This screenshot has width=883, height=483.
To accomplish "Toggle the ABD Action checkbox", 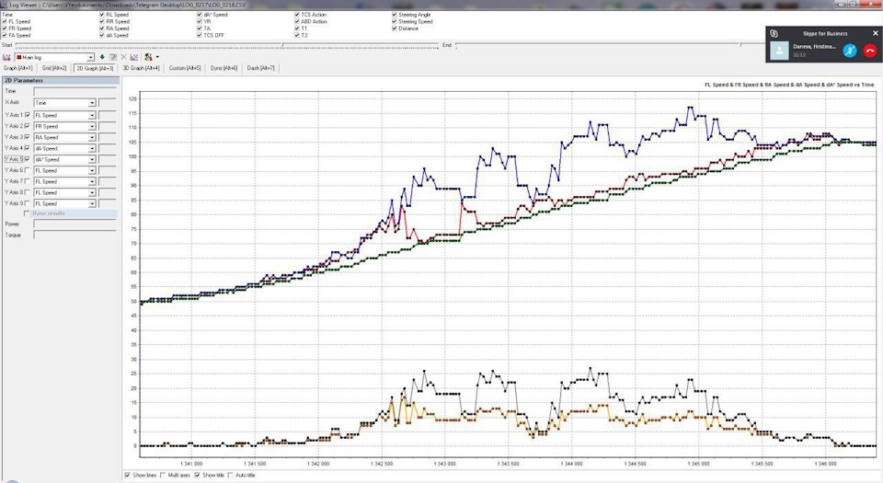I will pos(297,21).
